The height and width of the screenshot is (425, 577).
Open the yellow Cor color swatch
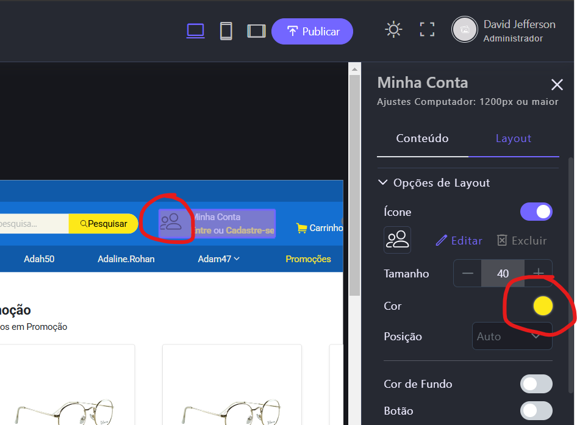click(x=542, y=306)
